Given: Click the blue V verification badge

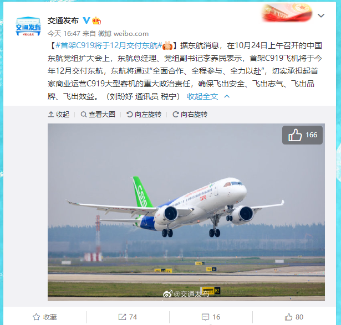Looking at the screenshot, I should [86, 20].
